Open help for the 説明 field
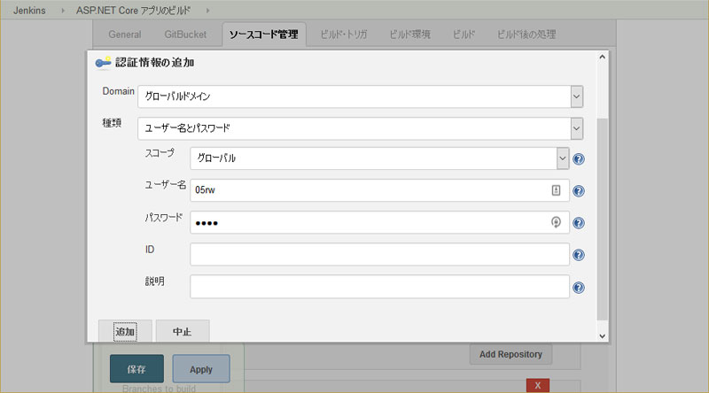This screenshot has width=709, height=393. pyautogui.click(x=579, y=288)
